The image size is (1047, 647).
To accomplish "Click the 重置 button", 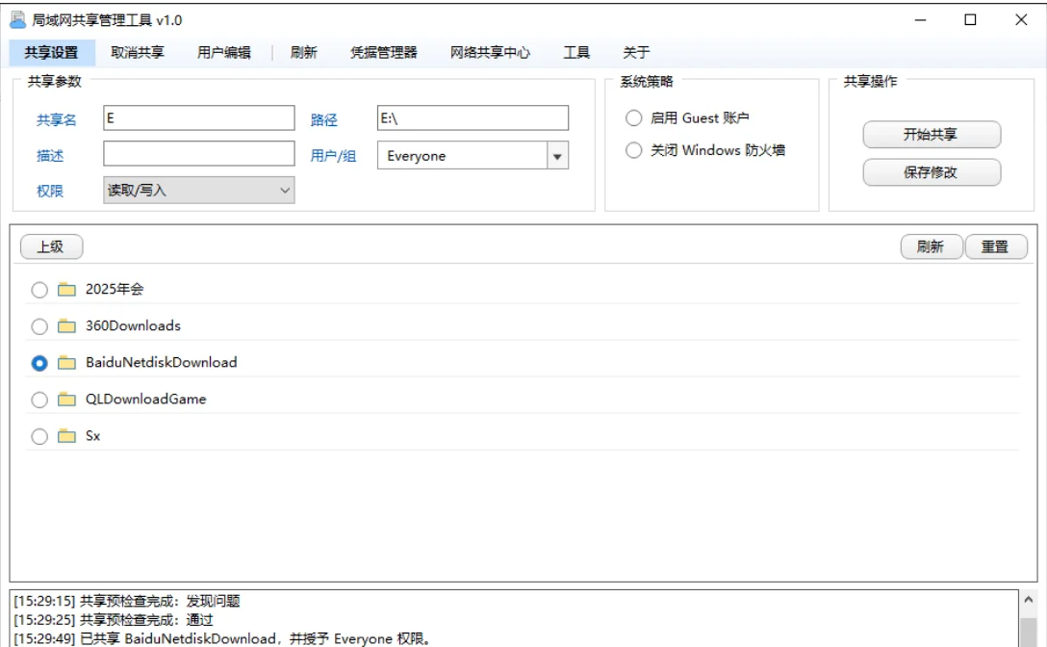I will pos(996,246).
